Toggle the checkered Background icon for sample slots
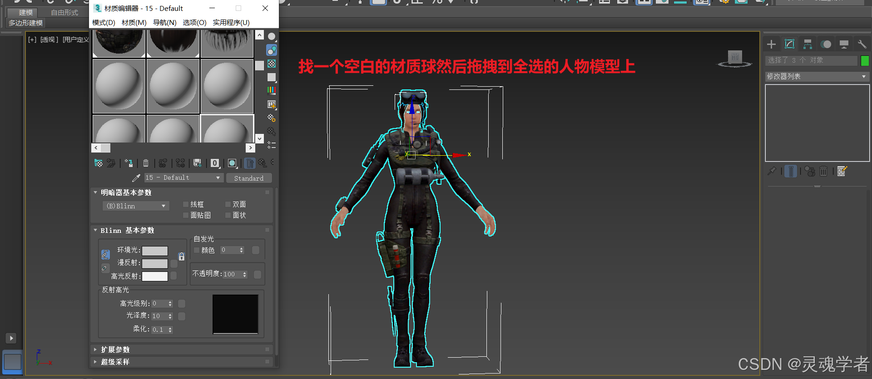 coord(272,64)
